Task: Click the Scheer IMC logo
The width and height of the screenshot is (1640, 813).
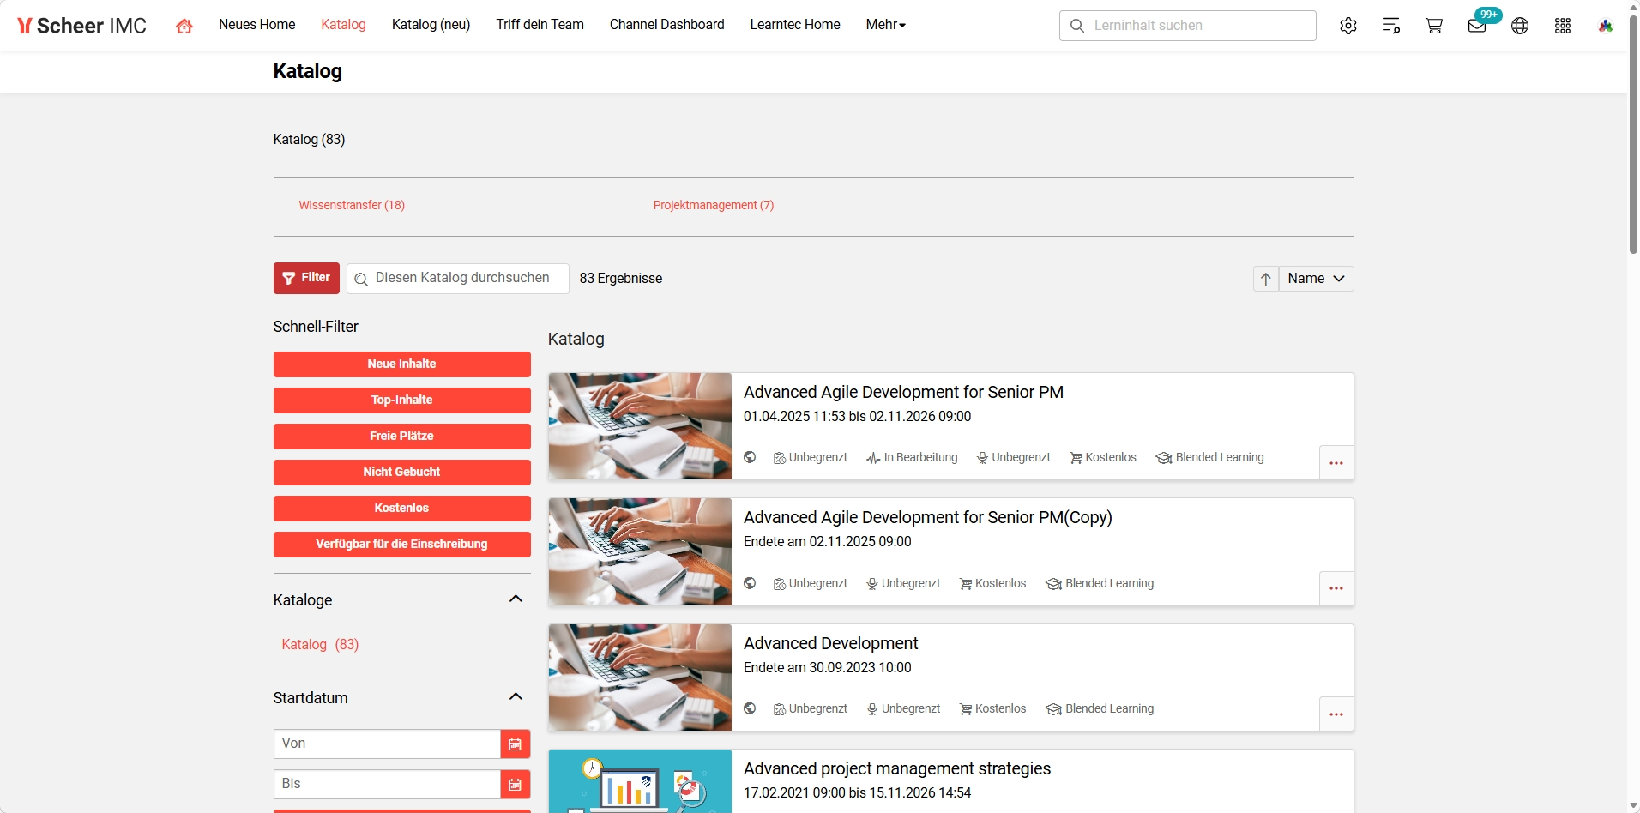Action: pyautogui.click(x=81, y=26)
